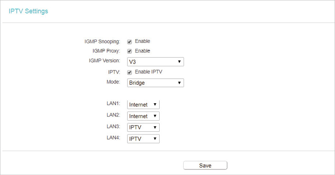Screen dimensions: 335x175
Task: Expand the Mode dropdown showing Bridge
Action: [x=156, y=83]
